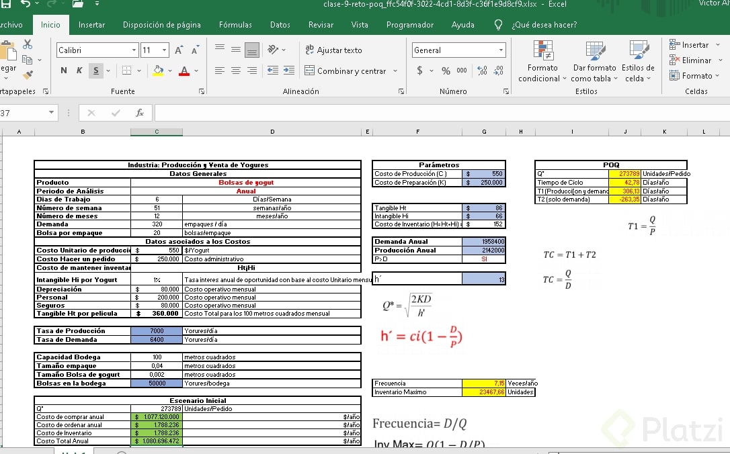Viewport: 730px width, 454px height.
Task: Open the font size 11 dropdown
Action: point(164,50)
